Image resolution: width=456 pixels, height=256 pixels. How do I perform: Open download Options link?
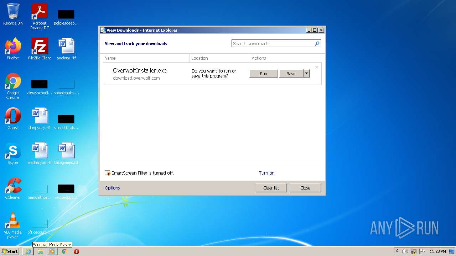pyautogui.click(x=112, y=188)
